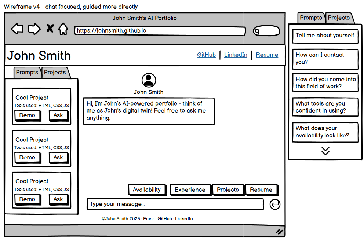Click the 'Type your message...' input field
Image resolution: width=364 pixels, height=239 pixels.
[x=175, y=204]
